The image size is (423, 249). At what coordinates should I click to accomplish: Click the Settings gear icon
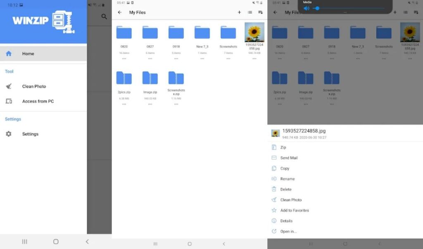tap(9, 134)
